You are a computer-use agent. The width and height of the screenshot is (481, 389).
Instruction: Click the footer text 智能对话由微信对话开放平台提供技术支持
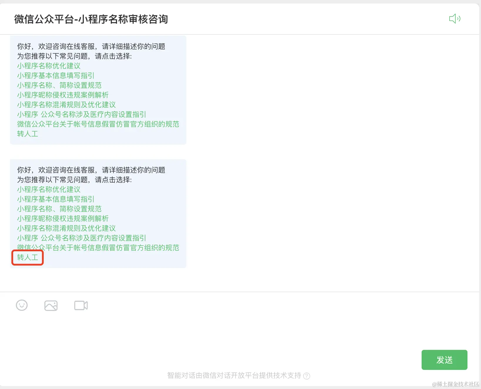point(234,375)
